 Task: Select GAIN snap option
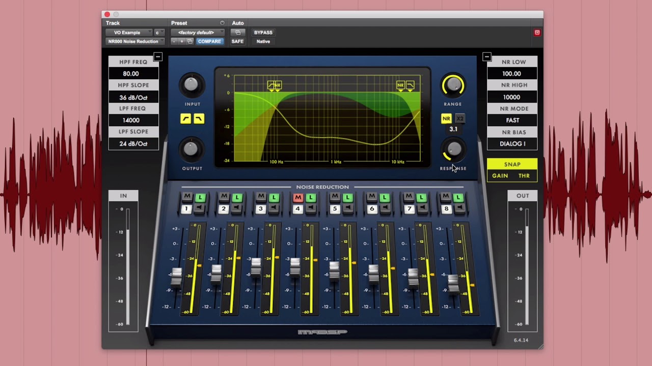click(500, 175)
